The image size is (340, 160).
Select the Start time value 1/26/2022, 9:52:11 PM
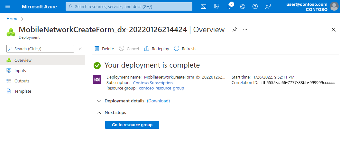point(274,77)
